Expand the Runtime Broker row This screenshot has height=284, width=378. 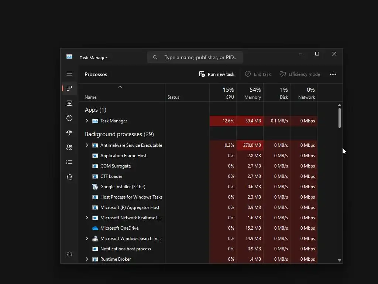(x=87, y=259)
